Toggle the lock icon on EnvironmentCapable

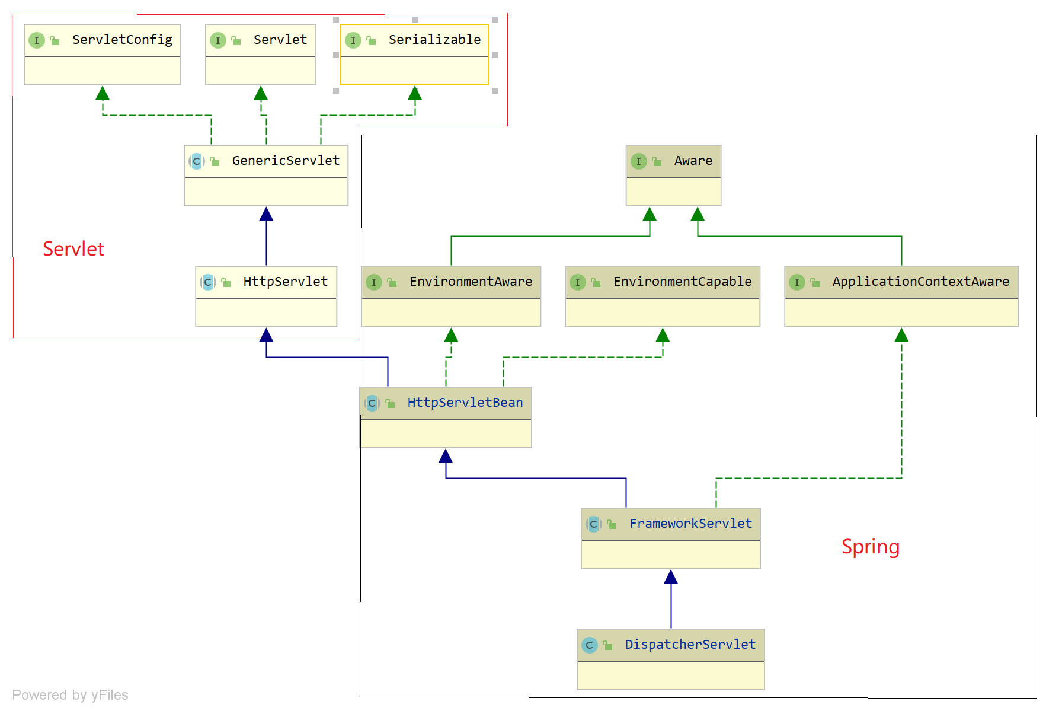(x=595, y=282)
